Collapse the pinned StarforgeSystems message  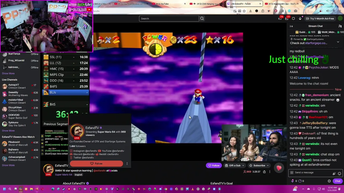coord(338,42)
